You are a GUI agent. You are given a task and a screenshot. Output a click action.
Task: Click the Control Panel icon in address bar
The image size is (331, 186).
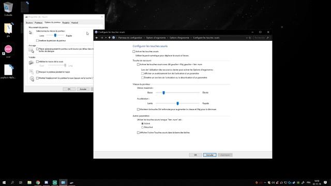[114, 38]
